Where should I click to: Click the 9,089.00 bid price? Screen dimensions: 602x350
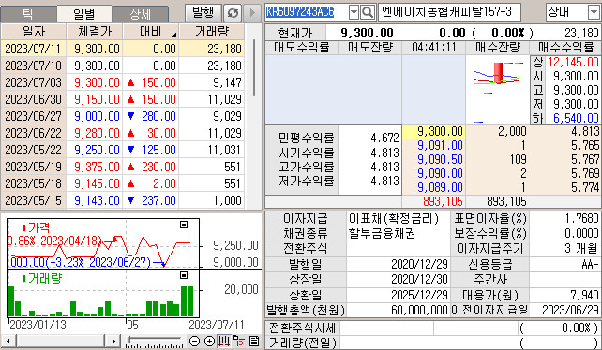click(440, 187)
